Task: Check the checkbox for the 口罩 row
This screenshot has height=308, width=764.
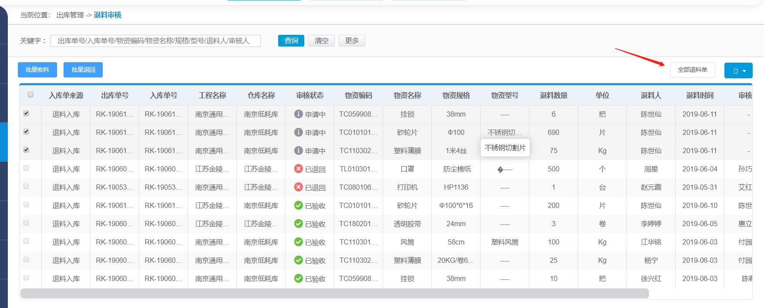Action: pos(26,168)
